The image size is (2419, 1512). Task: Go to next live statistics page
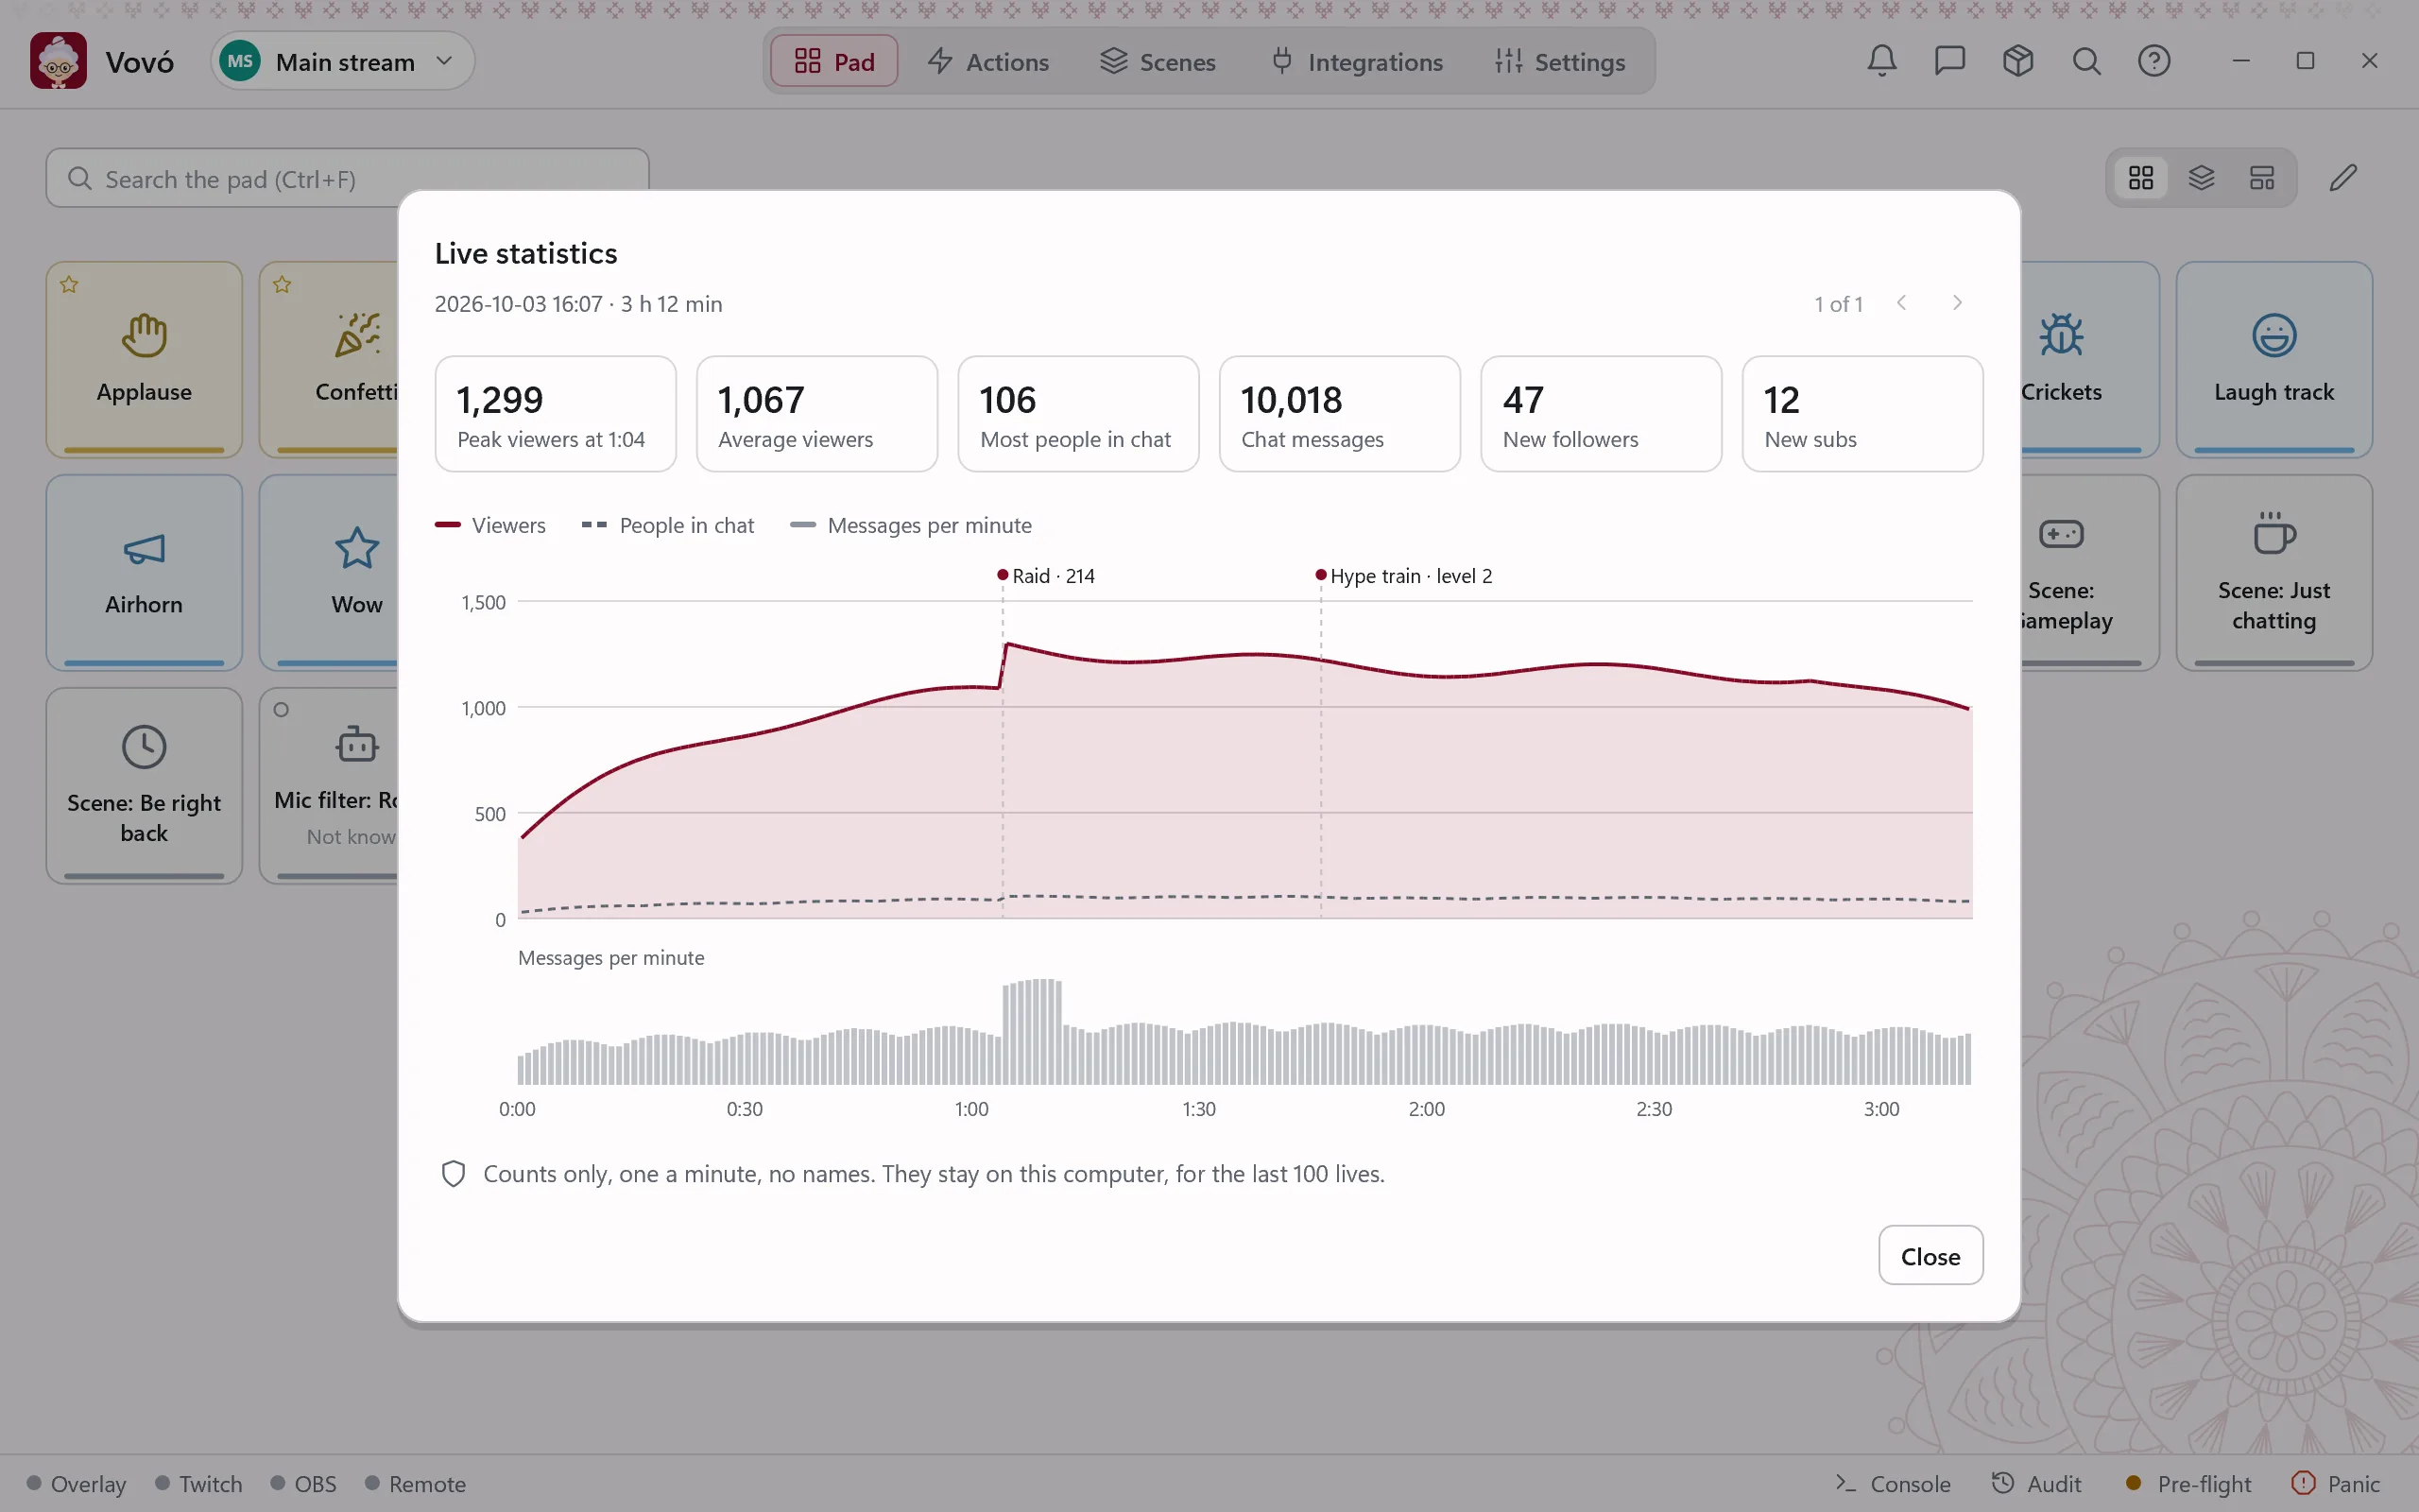pos(1957,303)
